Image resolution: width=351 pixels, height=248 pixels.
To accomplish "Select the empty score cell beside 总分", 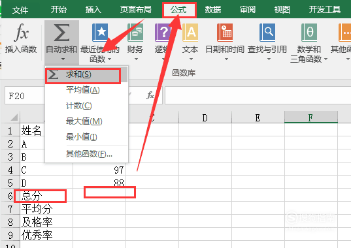I will coord(99,196).
